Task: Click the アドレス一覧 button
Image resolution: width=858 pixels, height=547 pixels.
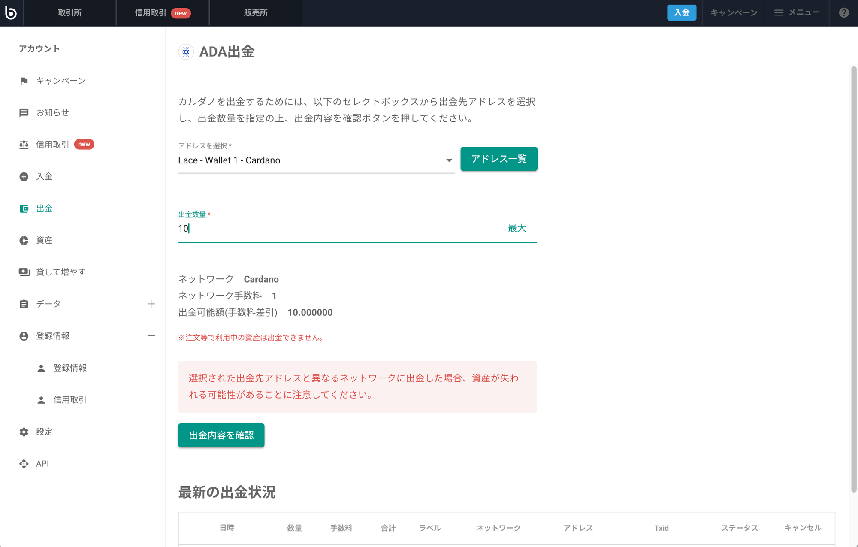Action: pyautogui.click(x=498, y=159)
